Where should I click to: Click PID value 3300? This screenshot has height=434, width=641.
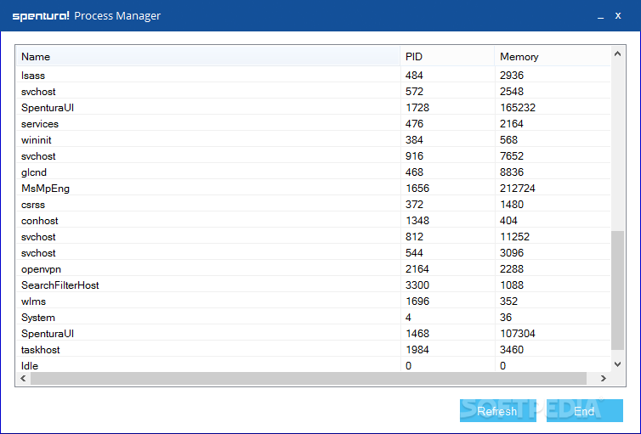pos(417,285)
